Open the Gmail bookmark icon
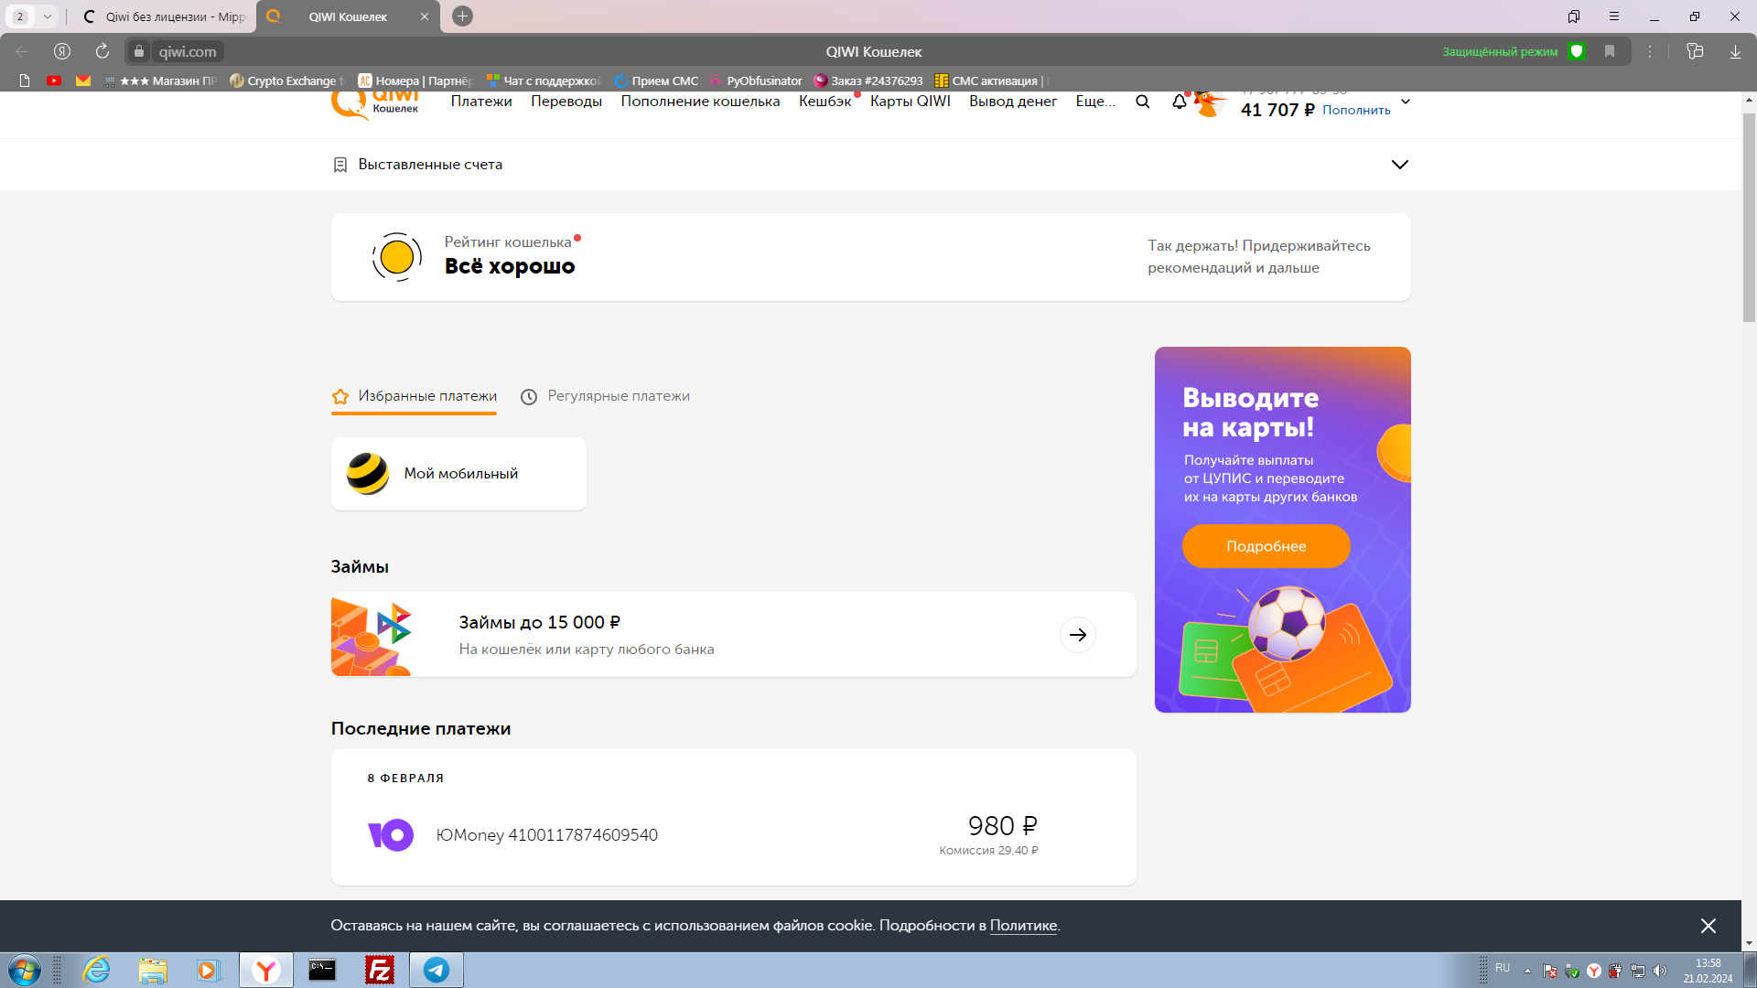1757x988 pixels. click(83, 81)
